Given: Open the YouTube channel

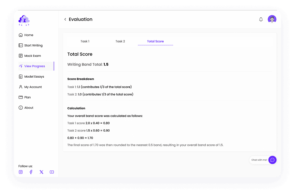Looking at the screenshot, I should click(x=52, y=172).
